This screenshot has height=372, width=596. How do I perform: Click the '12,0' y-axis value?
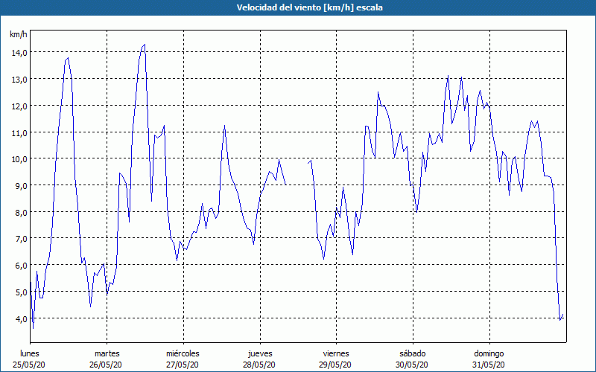pos(19,106)
